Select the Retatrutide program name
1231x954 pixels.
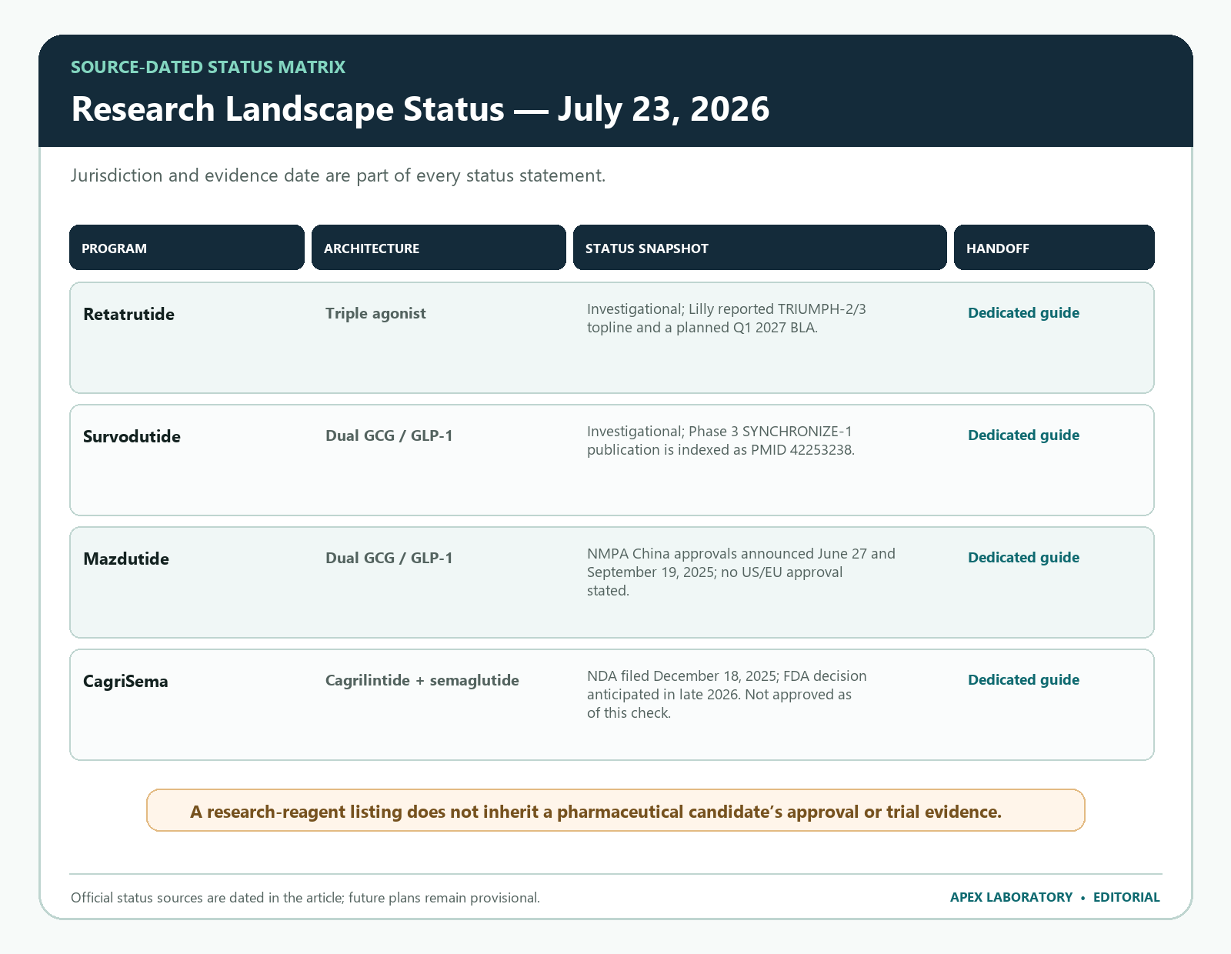128,314
